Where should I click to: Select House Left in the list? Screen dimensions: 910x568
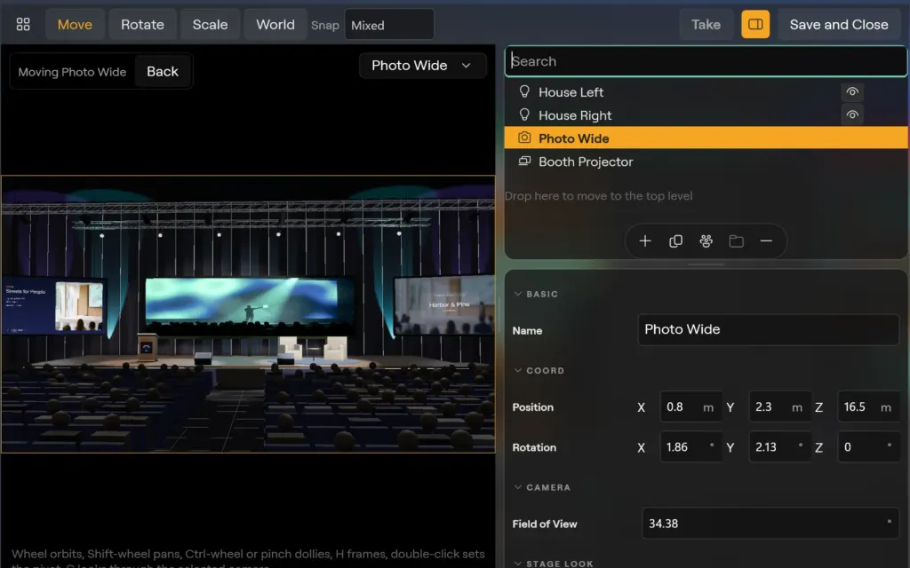click(706, 92)
